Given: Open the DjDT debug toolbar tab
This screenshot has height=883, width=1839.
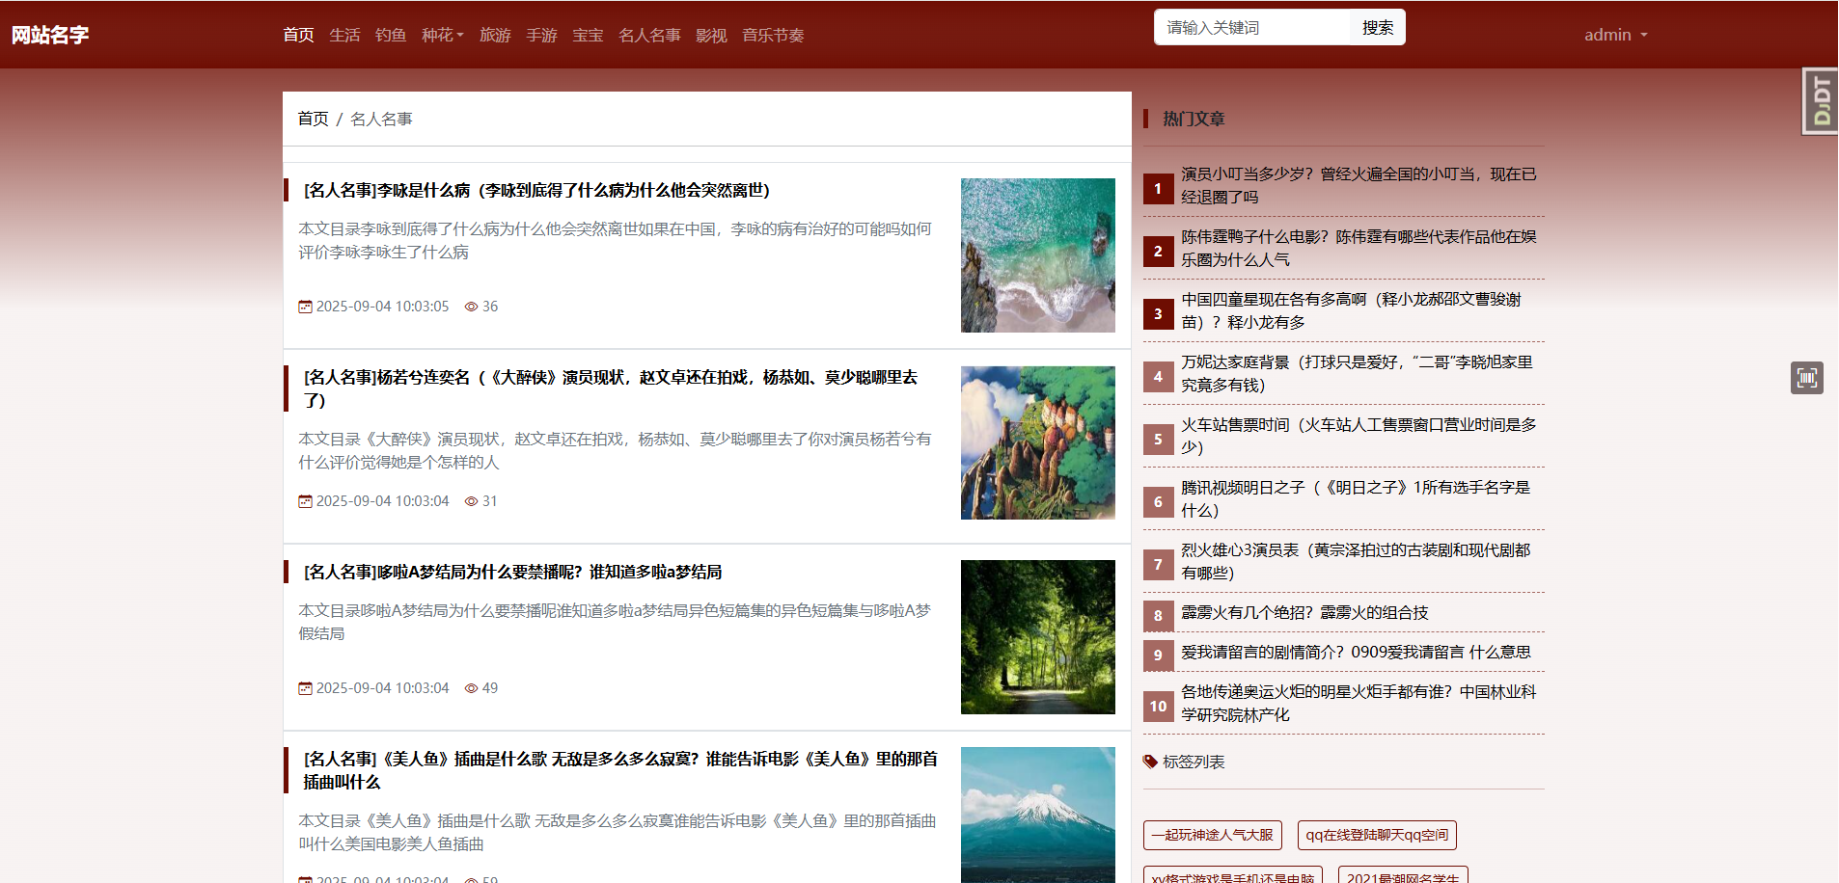Looking at the screenshot, I should click(x=1821, y=101).
